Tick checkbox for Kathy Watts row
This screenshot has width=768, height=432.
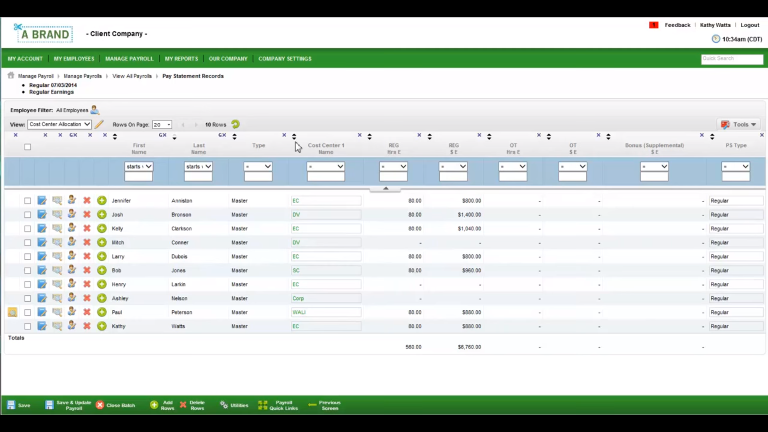(x=28, y=326)
